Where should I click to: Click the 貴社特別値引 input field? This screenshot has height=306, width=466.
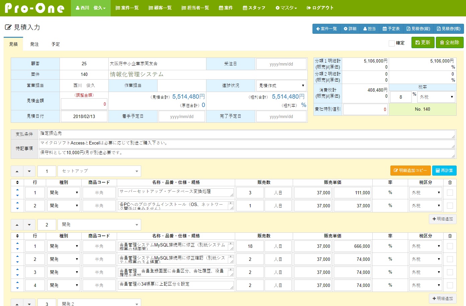click(x=365, y=109)
